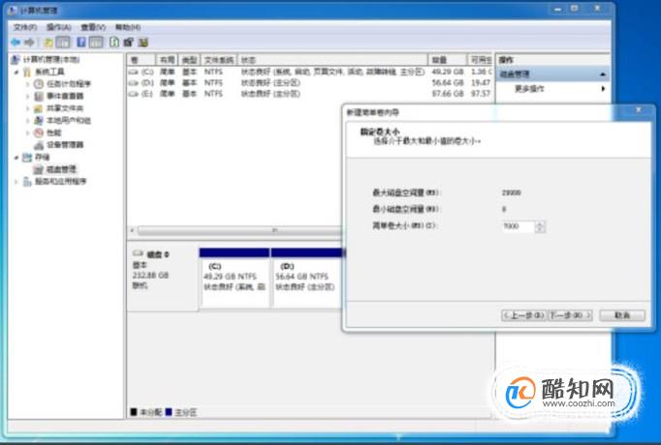Screen dimensions: 661x445
Task: Expand the 共享文件夹 node arrow
Action: (x=28, y=108)
